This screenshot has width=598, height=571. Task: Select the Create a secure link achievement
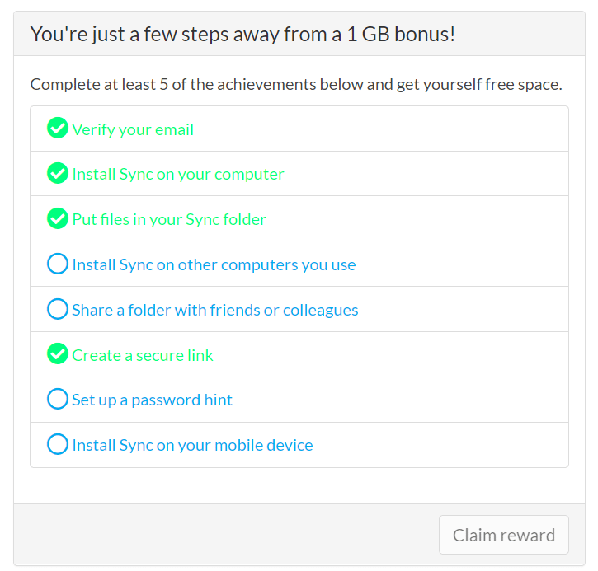(x=143, y=355)
